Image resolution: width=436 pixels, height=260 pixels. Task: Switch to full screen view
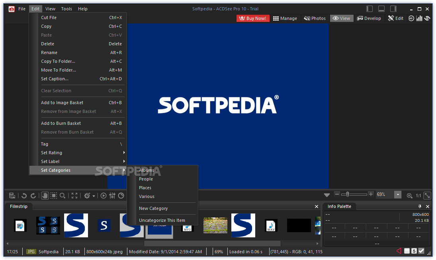pyautogui.click(x=74, y=196)
